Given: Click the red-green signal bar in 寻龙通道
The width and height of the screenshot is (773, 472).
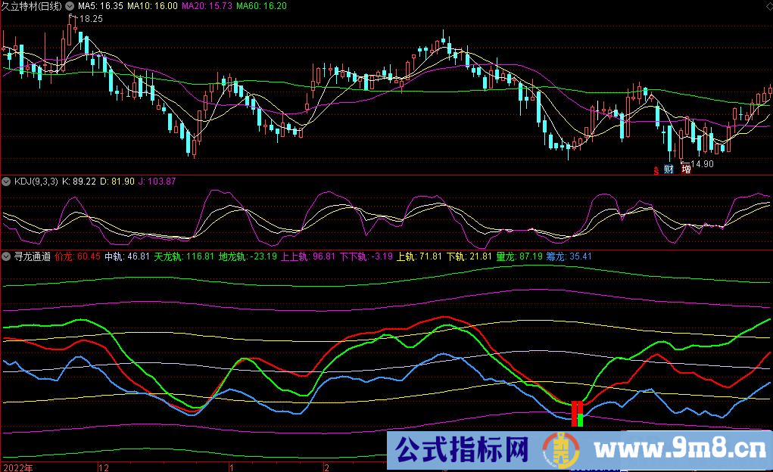Looking at the screenshot, I should point(577,414).
